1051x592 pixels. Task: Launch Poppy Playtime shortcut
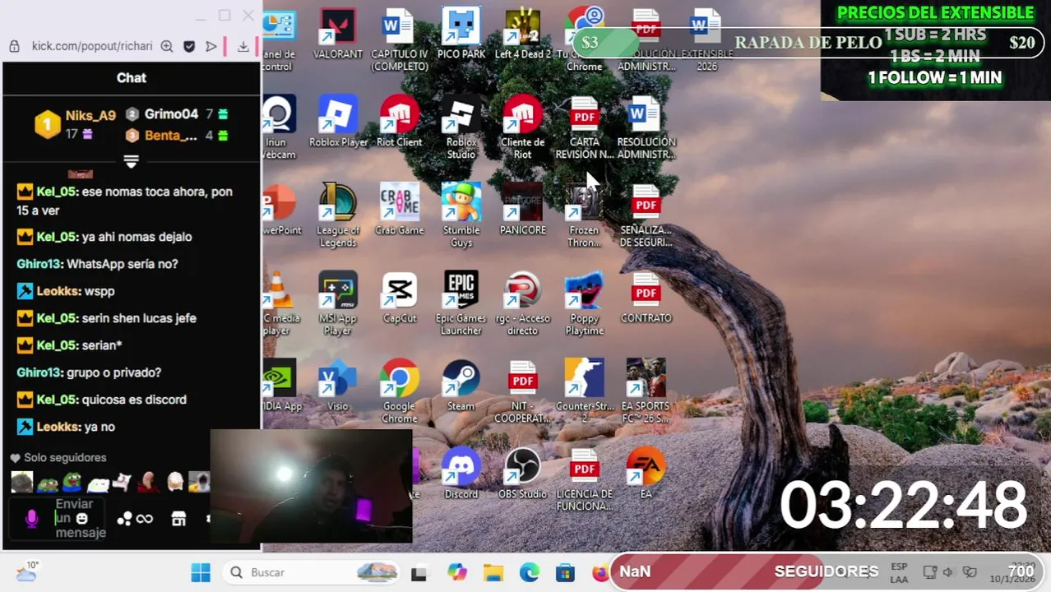[x=584, y=304]
